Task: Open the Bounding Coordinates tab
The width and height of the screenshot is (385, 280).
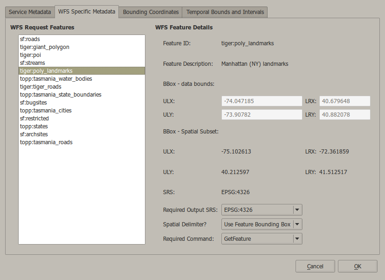Action: click(151, 12)
